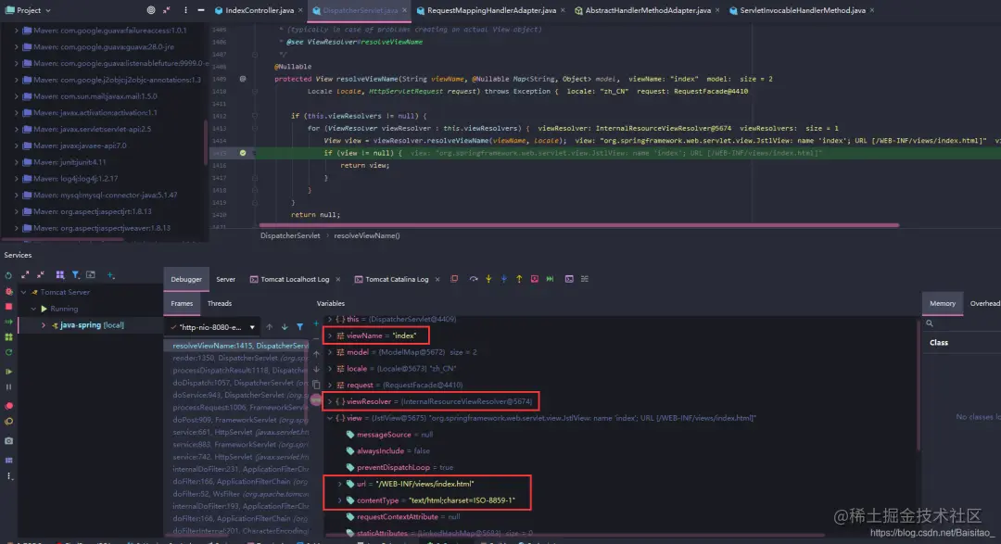
Task: Click filter icon in Frames toolbar
Action: pyautogui.click(x=300, y=327)
